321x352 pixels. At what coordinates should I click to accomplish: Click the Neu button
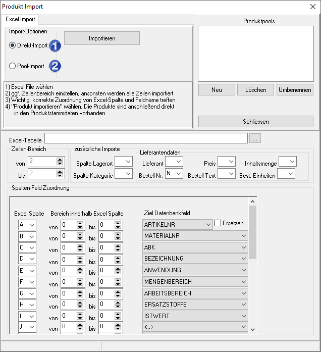[217, 90]
